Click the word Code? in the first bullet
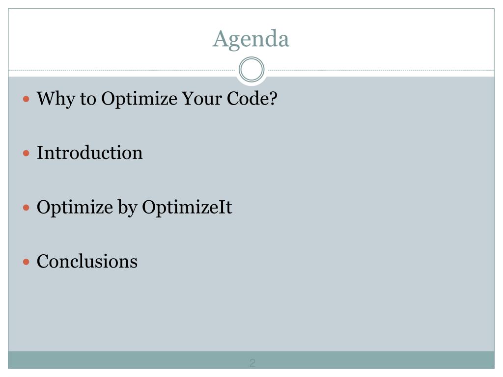The image size is (503, 377). (x=252, y=98)
